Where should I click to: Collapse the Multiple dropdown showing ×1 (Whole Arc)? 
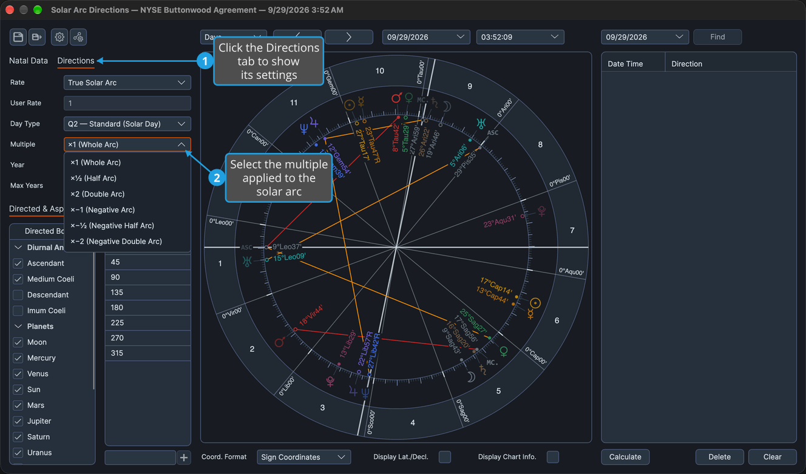[127, 144]
